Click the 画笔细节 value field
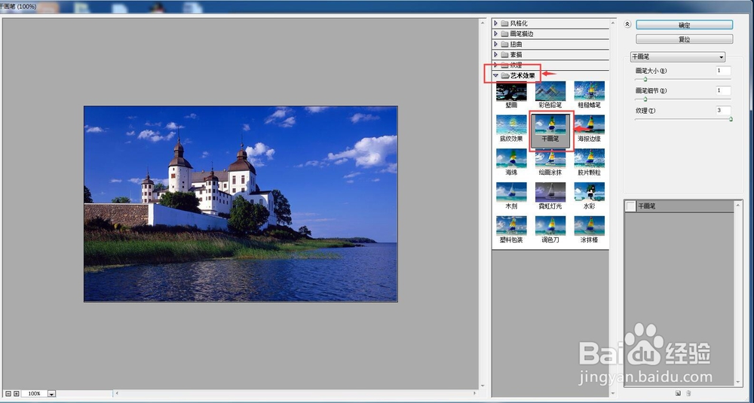 723,90
